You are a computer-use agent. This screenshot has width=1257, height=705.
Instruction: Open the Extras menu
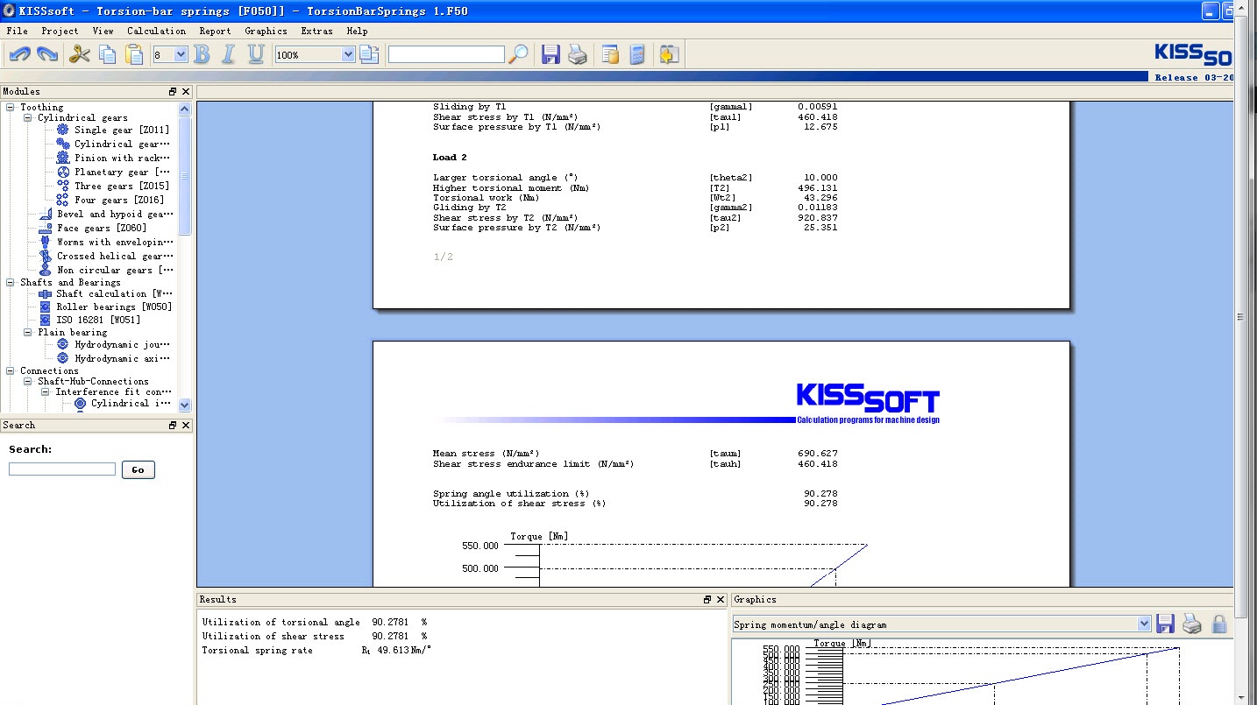(316, 31)
